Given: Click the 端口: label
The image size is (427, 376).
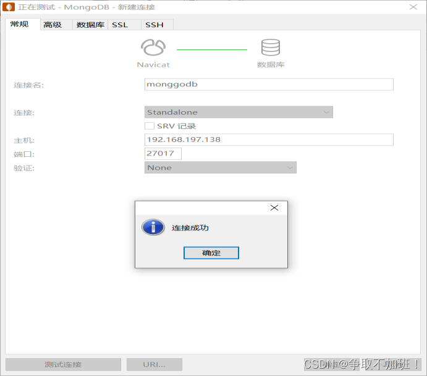Looking at the screenshot, I should coord(24,154).
